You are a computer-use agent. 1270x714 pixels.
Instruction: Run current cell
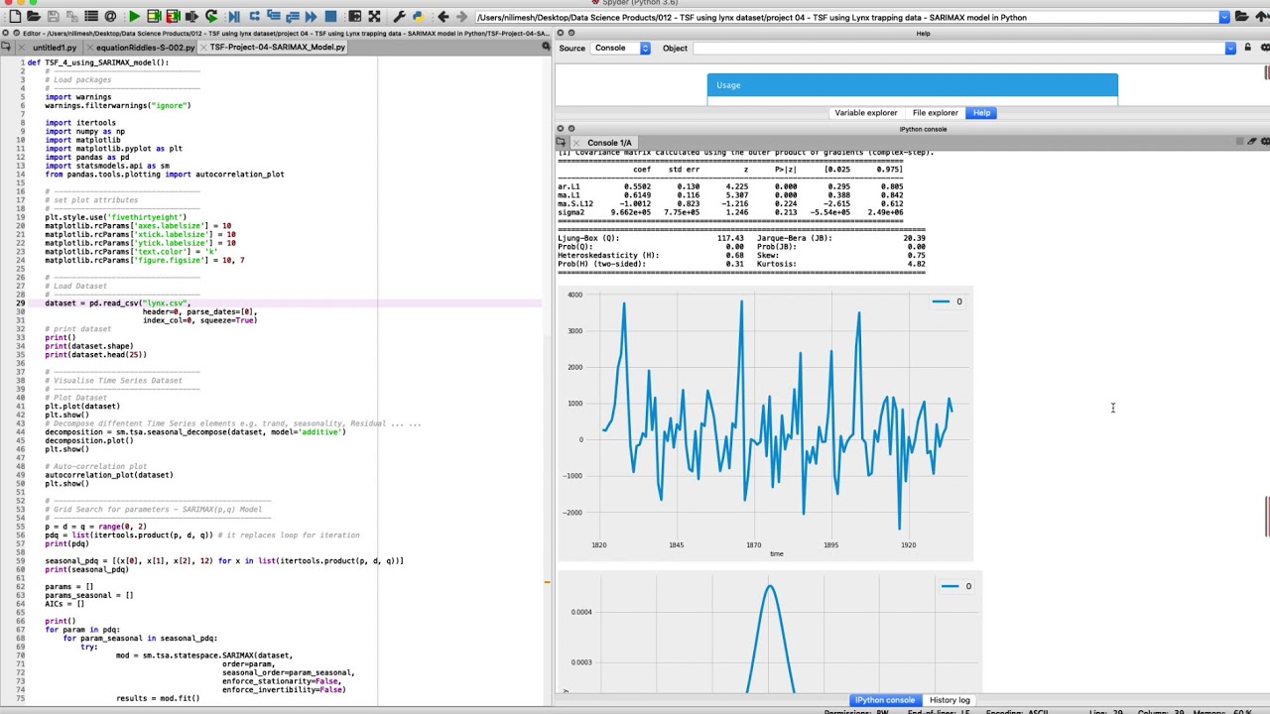pos(154,17)
